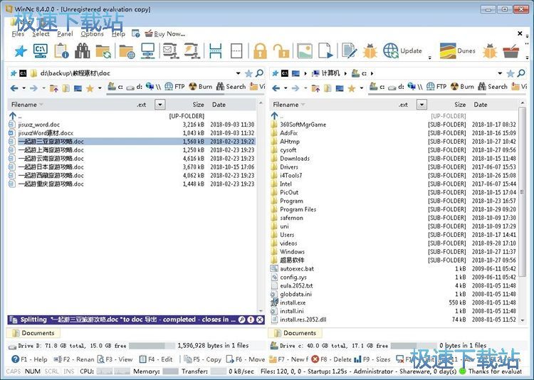
Task: Expand the main toolbar overflow chevron after Update
Action: pos(429,58)
